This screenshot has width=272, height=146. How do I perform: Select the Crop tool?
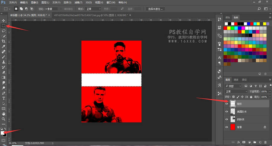[x=3, y=41]
